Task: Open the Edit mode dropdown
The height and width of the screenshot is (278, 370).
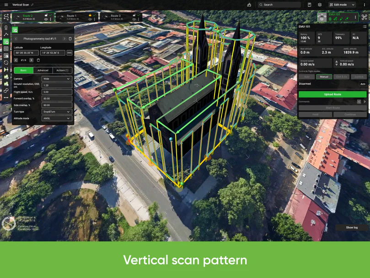Action: [342, 5]
